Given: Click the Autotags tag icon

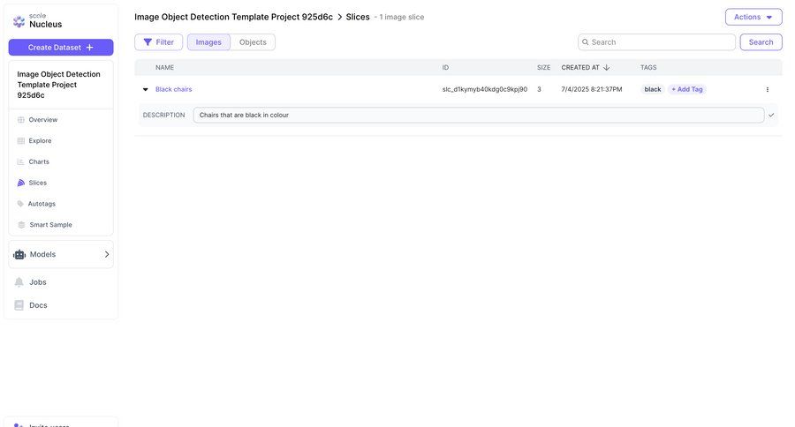Looking at the screenshot, I should (x=20, y=204).
